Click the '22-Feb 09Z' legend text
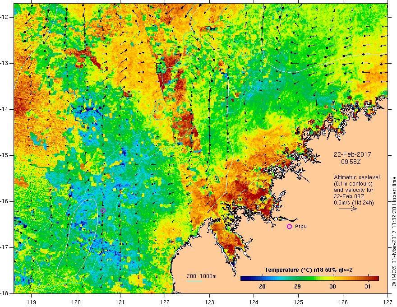397x307 pixels. pos(350,196)
